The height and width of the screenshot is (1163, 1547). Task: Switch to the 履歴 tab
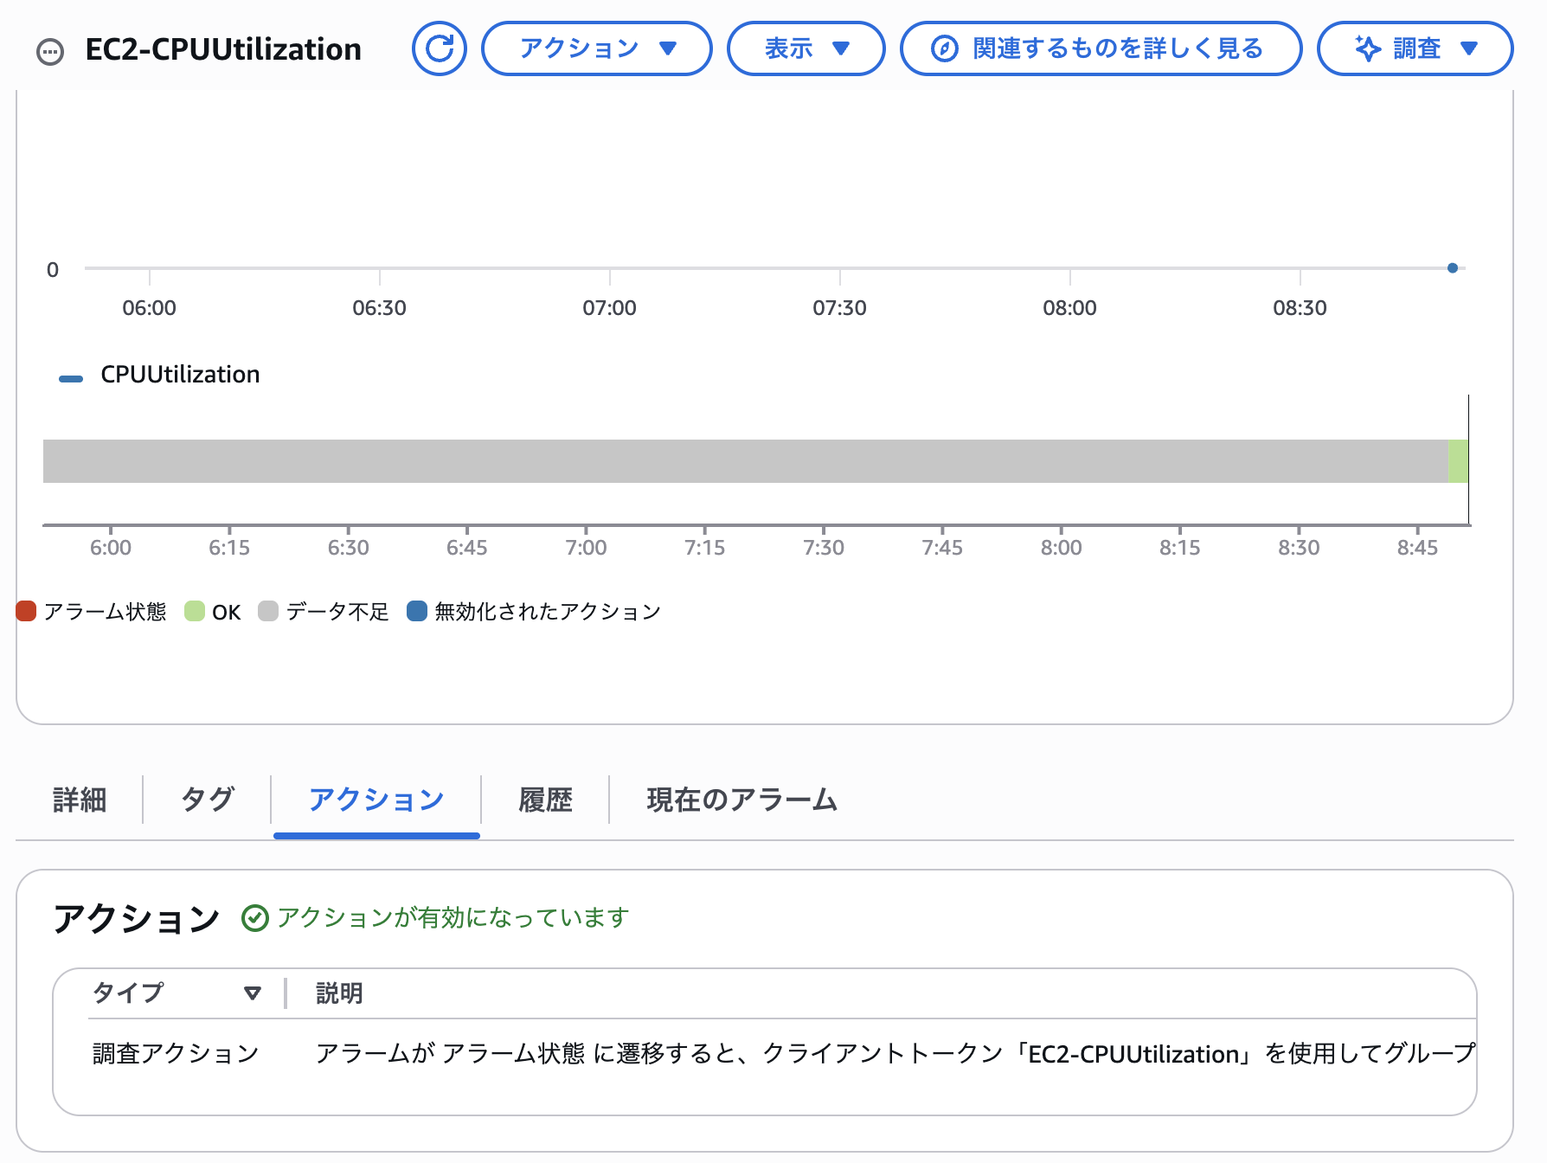point(545,800)
